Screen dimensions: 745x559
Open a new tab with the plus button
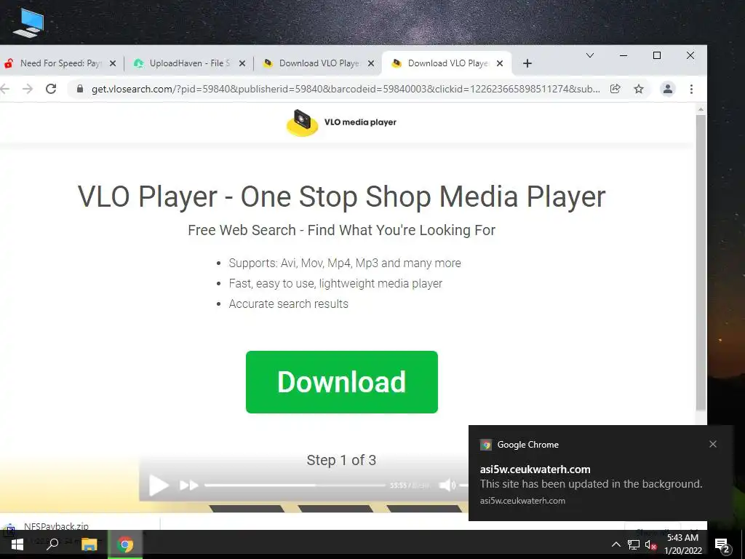coord(527,63)
